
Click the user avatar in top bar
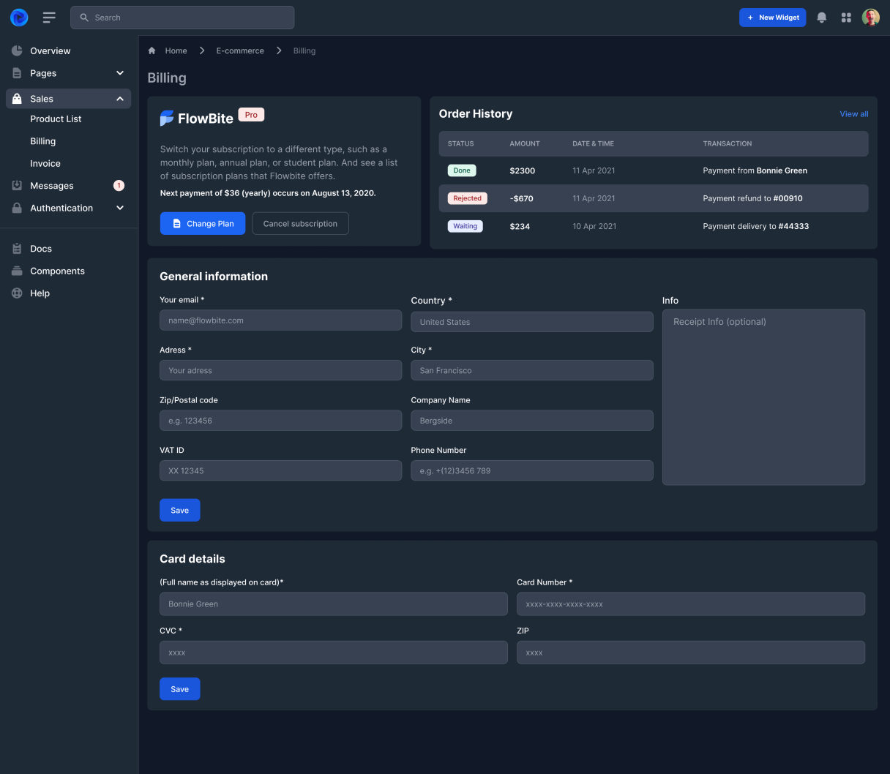click(x=870, y=18)
